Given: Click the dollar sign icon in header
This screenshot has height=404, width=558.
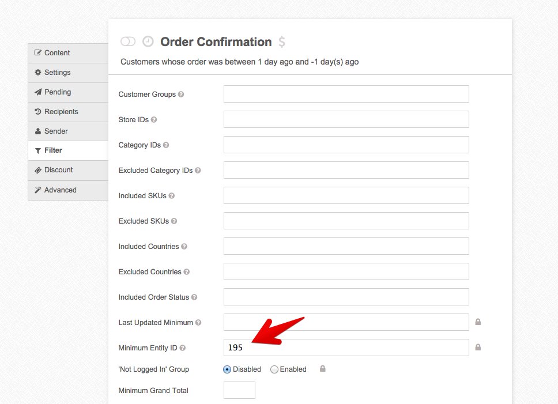Looking at the screenshot, I should [281, 42].
